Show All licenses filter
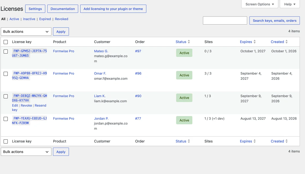The image size is (305, 174). [3, 19]
